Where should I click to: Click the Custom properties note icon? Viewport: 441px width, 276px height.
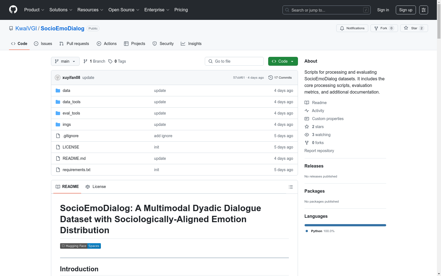click(307, 119)
